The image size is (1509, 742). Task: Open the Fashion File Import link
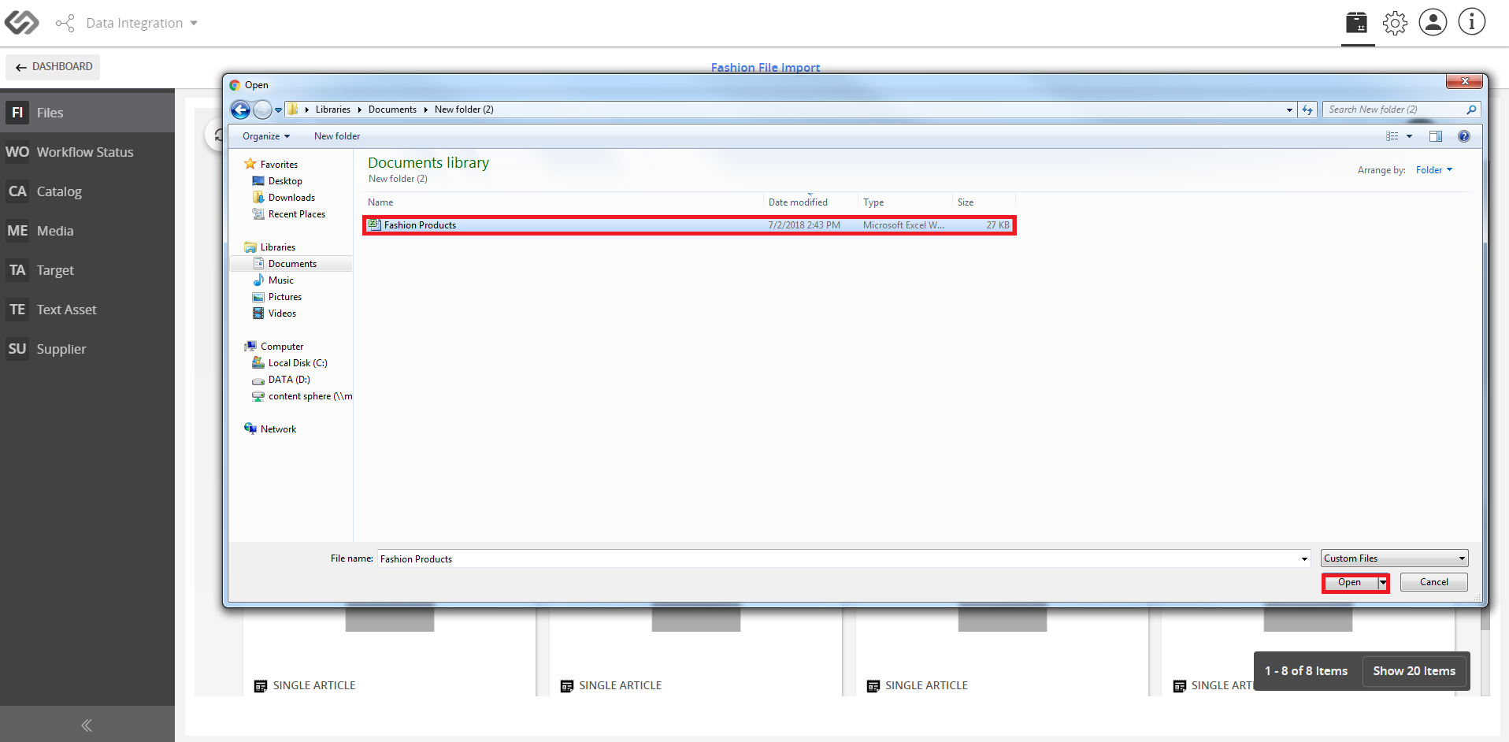coord(765,68)
